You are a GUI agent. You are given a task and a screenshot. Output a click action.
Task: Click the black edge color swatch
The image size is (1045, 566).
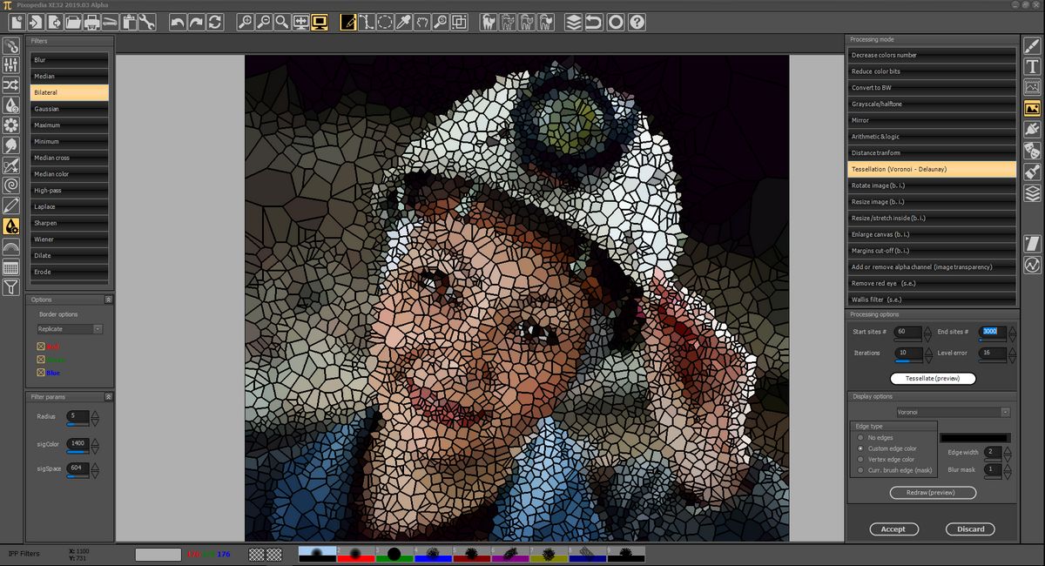974,438
